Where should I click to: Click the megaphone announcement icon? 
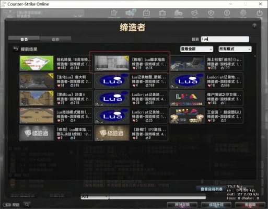coord(131,13)
